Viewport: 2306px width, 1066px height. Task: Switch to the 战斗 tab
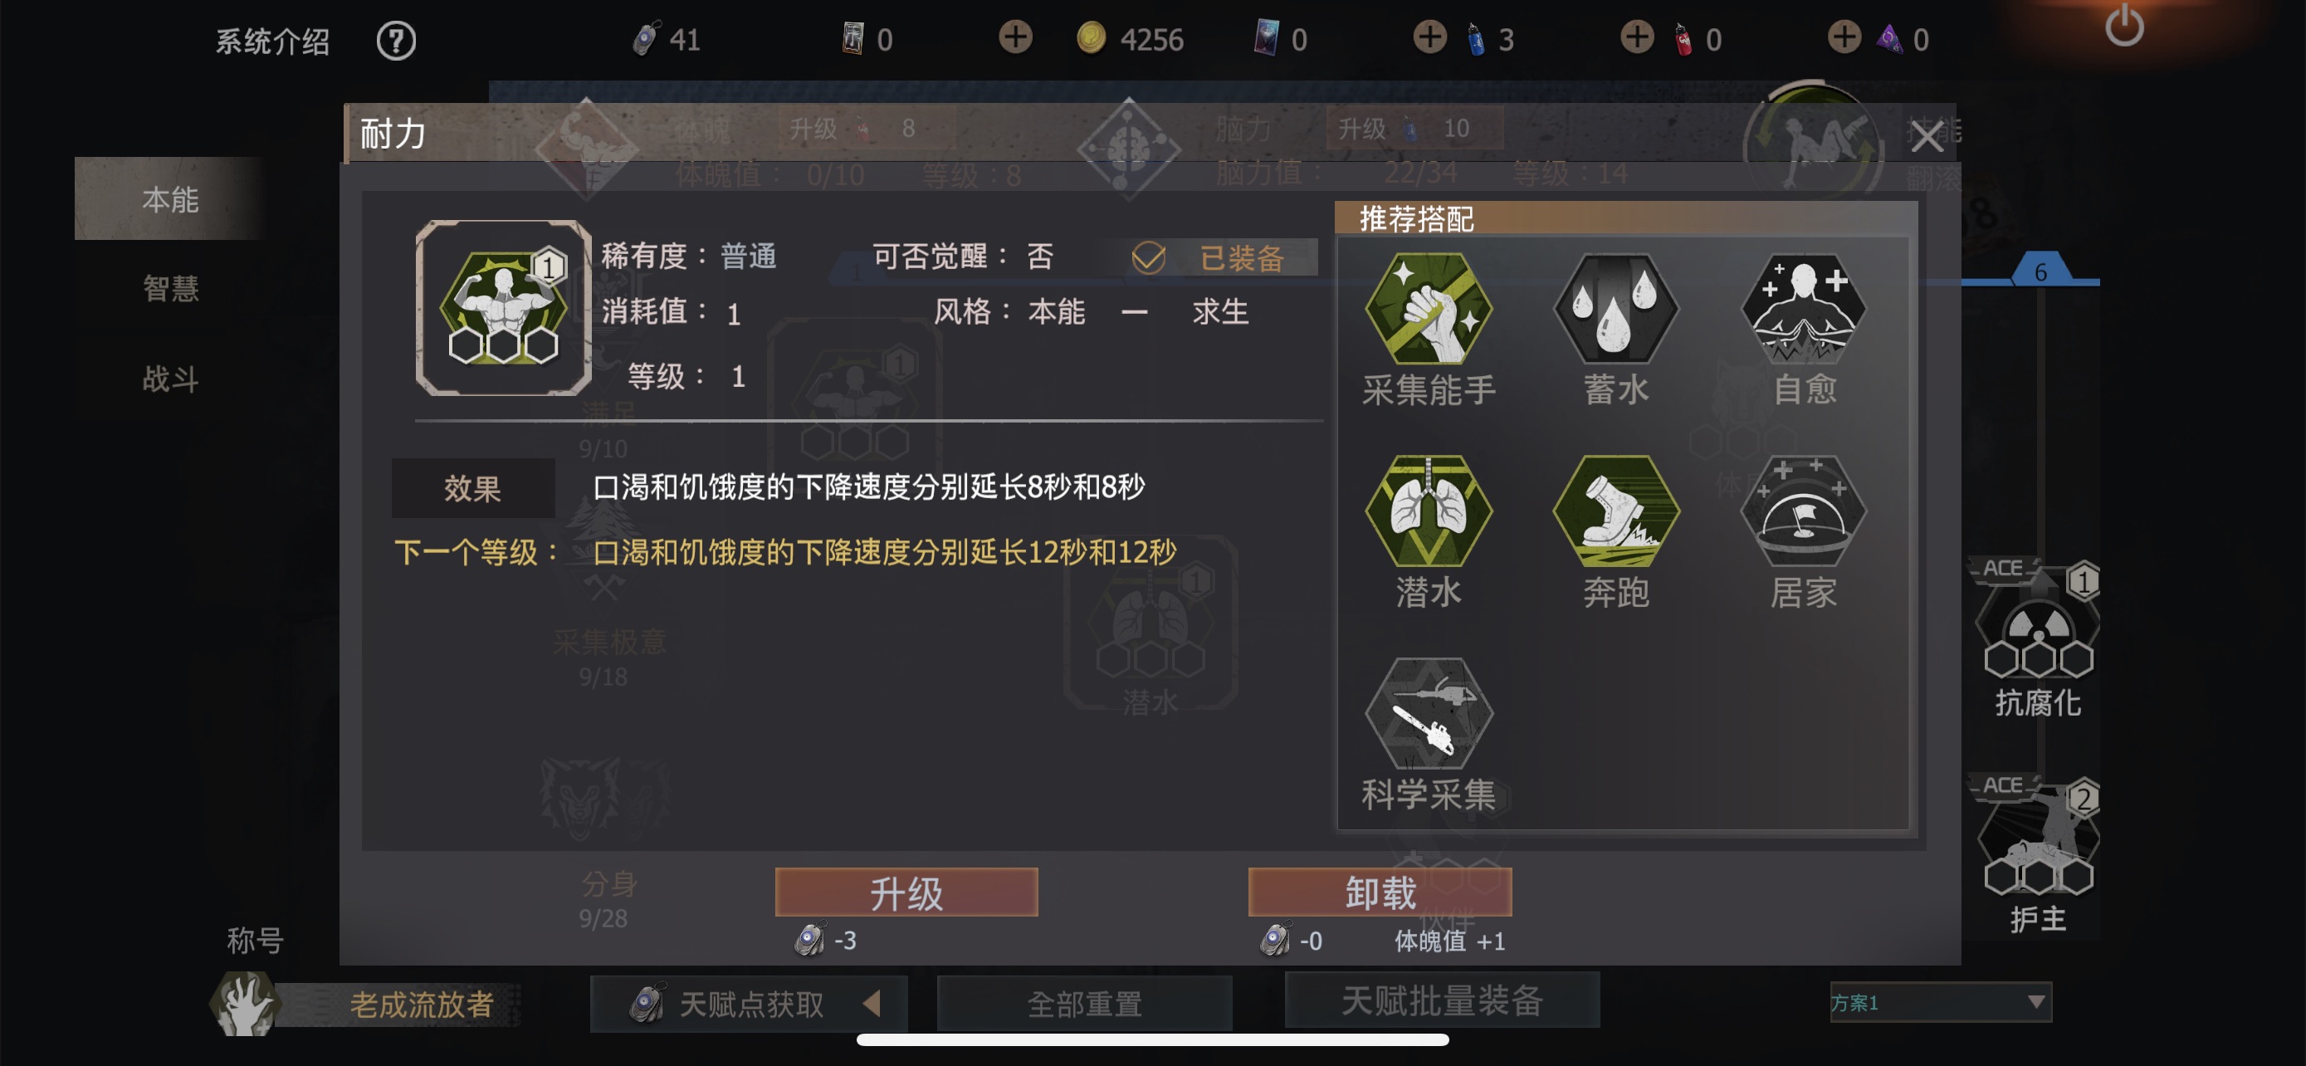tap(170, 379)
